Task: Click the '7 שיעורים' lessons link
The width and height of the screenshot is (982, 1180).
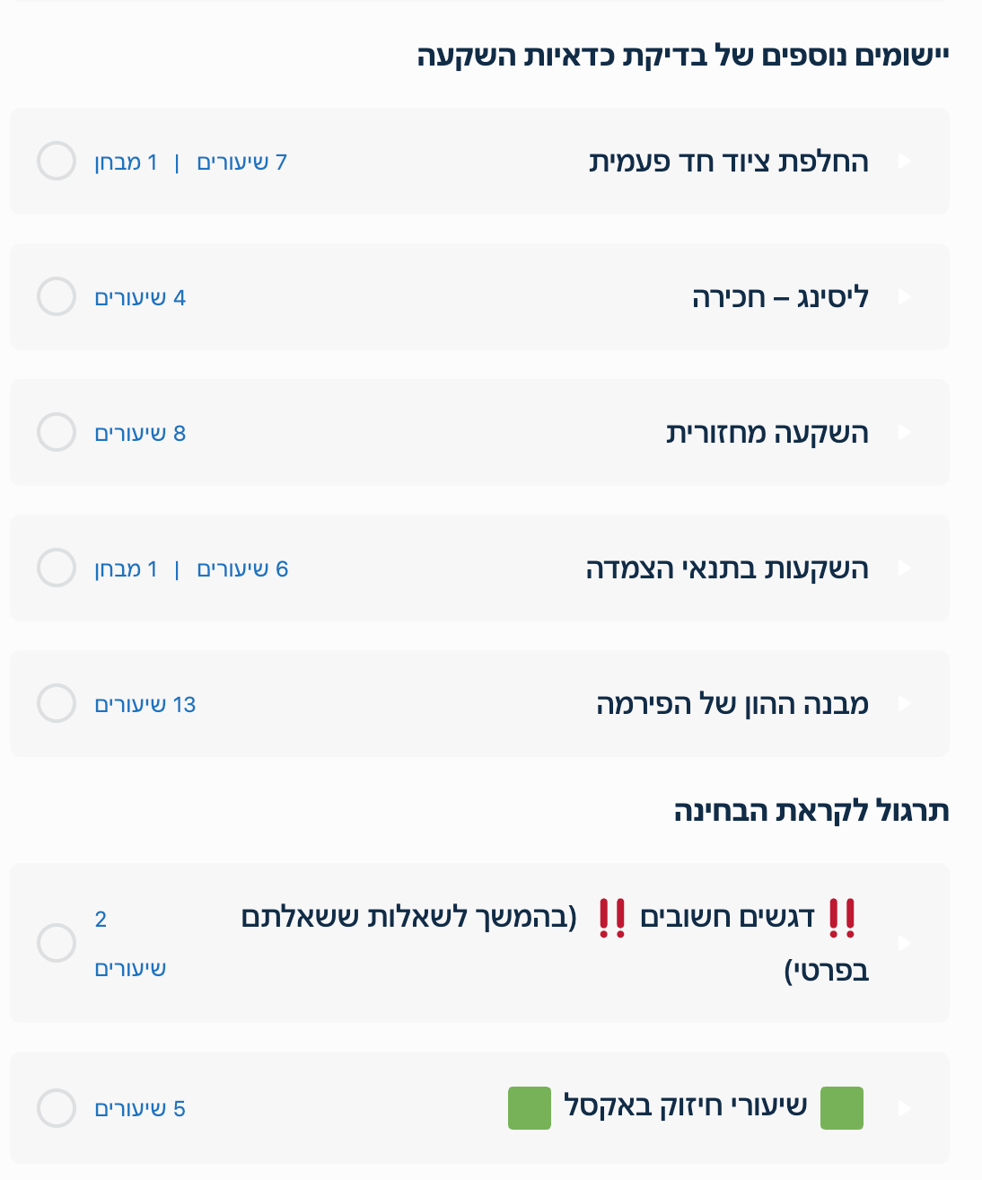Action: (241, 163)
